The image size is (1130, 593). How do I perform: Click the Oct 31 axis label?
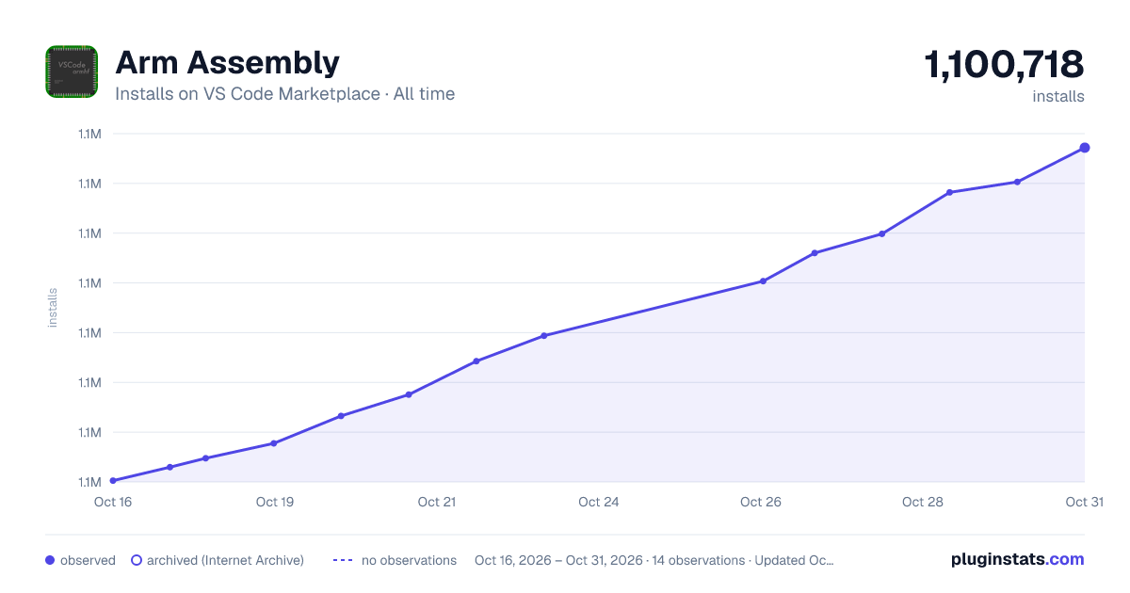(1084, 502)
